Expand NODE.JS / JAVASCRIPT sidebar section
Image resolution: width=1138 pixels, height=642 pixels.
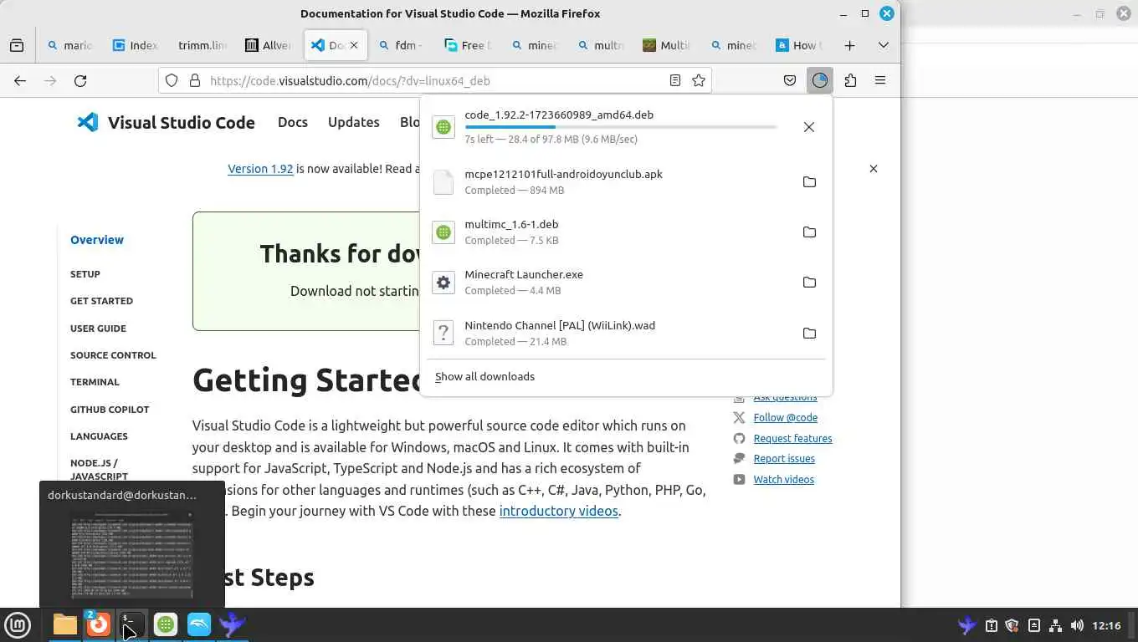click(99, 470)
